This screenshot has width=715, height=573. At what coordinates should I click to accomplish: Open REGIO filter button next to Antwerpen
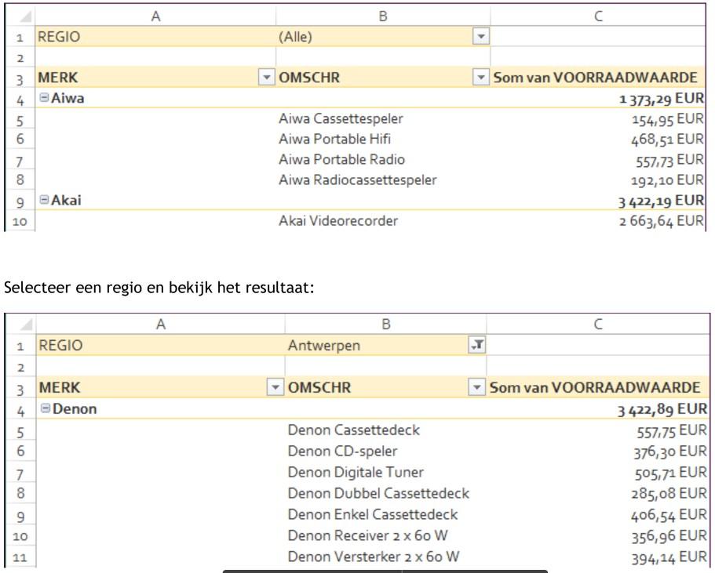point(477,345)
